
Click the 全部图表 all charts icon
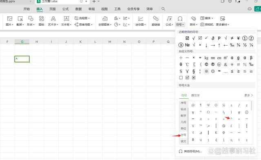click(x=105, y=18)
